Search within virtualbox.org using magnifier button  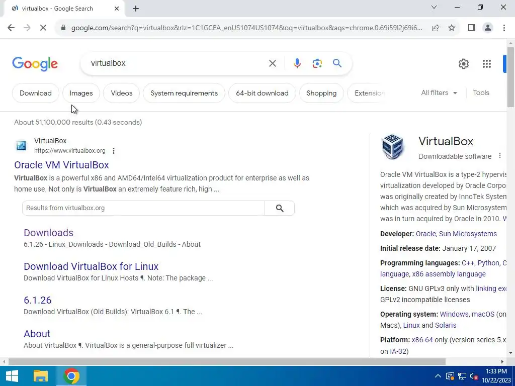click(x=280, y=208)
